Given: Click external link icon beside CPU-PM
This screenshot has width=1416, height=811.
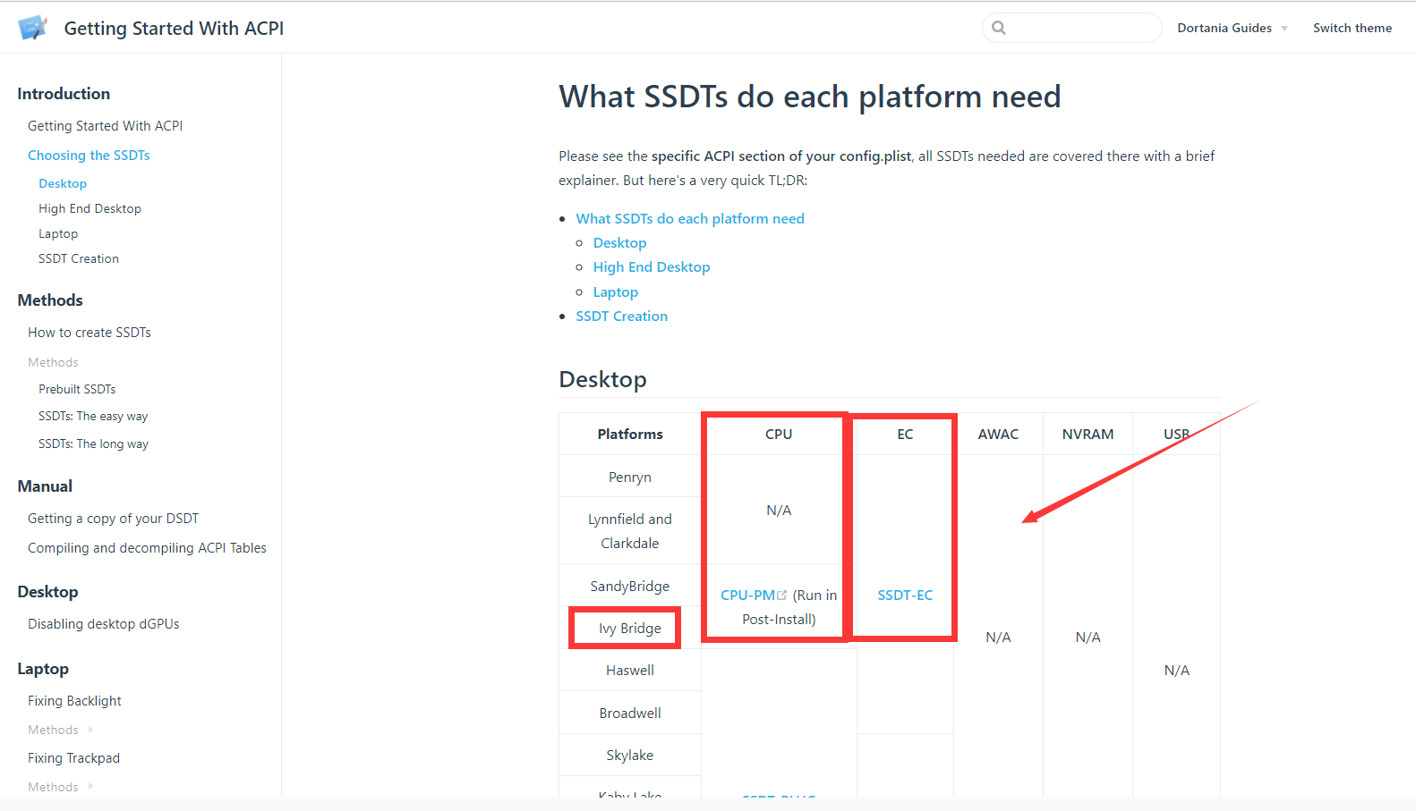Looking at the screenshot, I should tap(782, 595).
